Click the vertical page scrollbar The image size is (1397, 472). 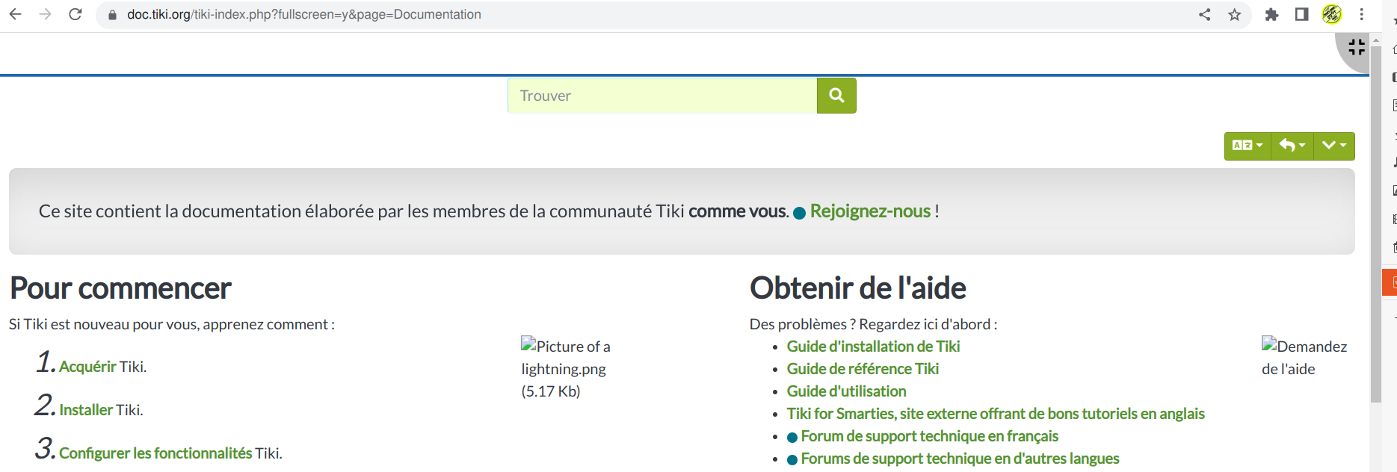pyautogui.click(x=1375, y=224)
